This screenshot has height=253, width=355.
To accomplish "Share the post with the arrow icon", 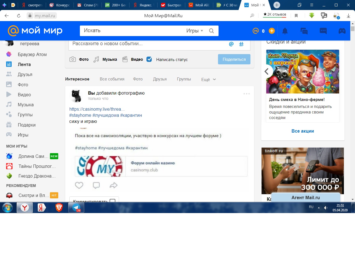I will pyautogui.click(x=113, y=185).
